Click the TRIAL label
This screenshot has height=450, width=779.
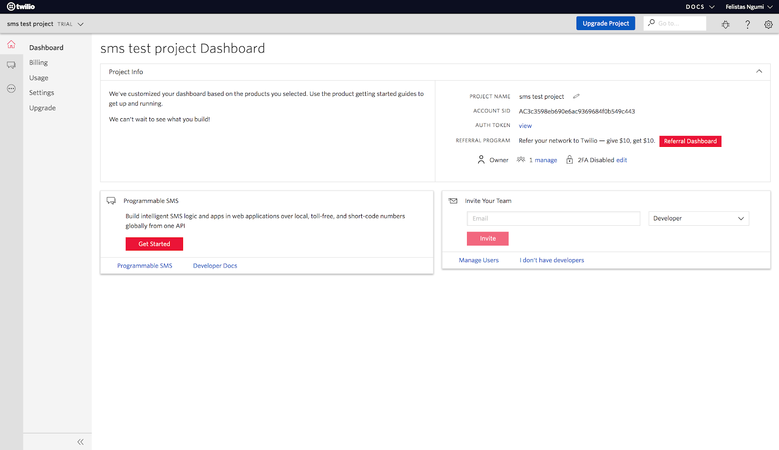[x=65, y=24]
